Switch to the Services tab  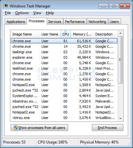pos(55,22)
